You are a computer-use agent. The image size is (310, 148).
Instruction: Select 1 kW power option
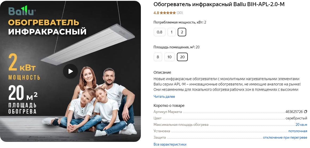pyautogui.click(x=172, y=32)
